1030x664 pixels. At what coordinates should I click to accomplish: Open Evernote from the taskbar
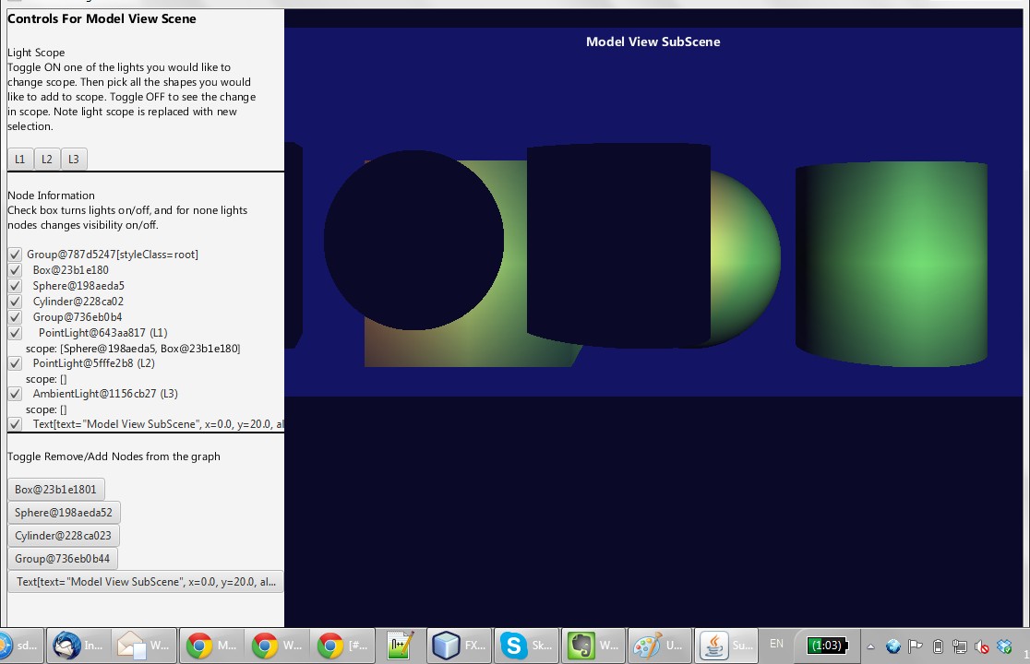(593, 646)
